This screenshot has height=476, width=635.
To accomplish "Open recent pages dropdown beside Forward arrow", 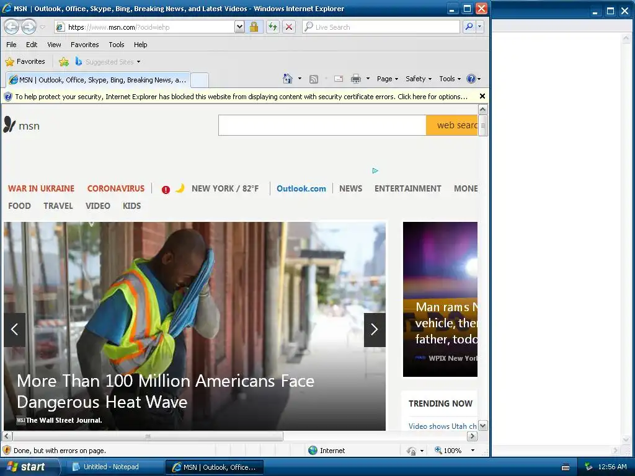I will tap(43, 27).
